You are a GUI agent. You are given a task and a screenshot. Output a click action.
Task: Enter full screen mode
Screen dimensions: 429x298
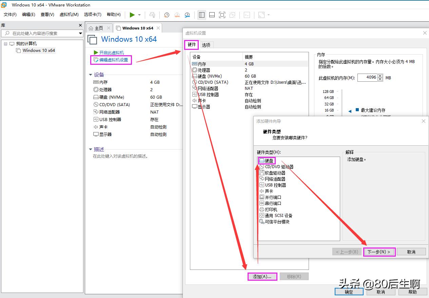pyautogui.click(x=221, y=15)
